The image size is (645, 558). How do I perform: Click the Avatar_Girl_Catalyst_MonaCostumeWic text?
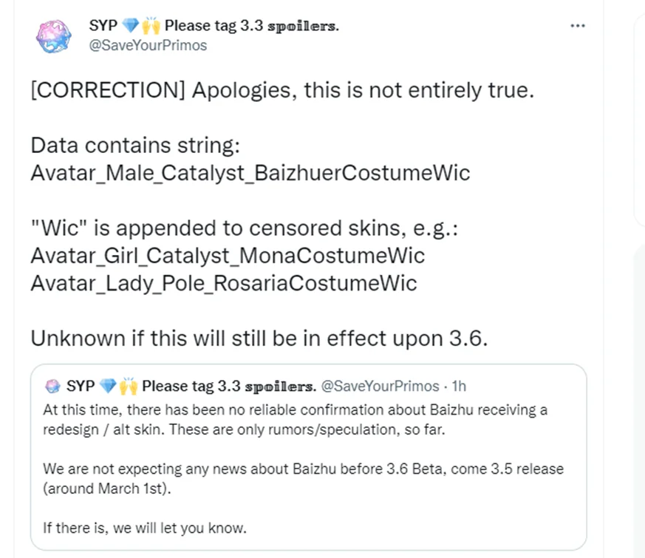(228, 256)
